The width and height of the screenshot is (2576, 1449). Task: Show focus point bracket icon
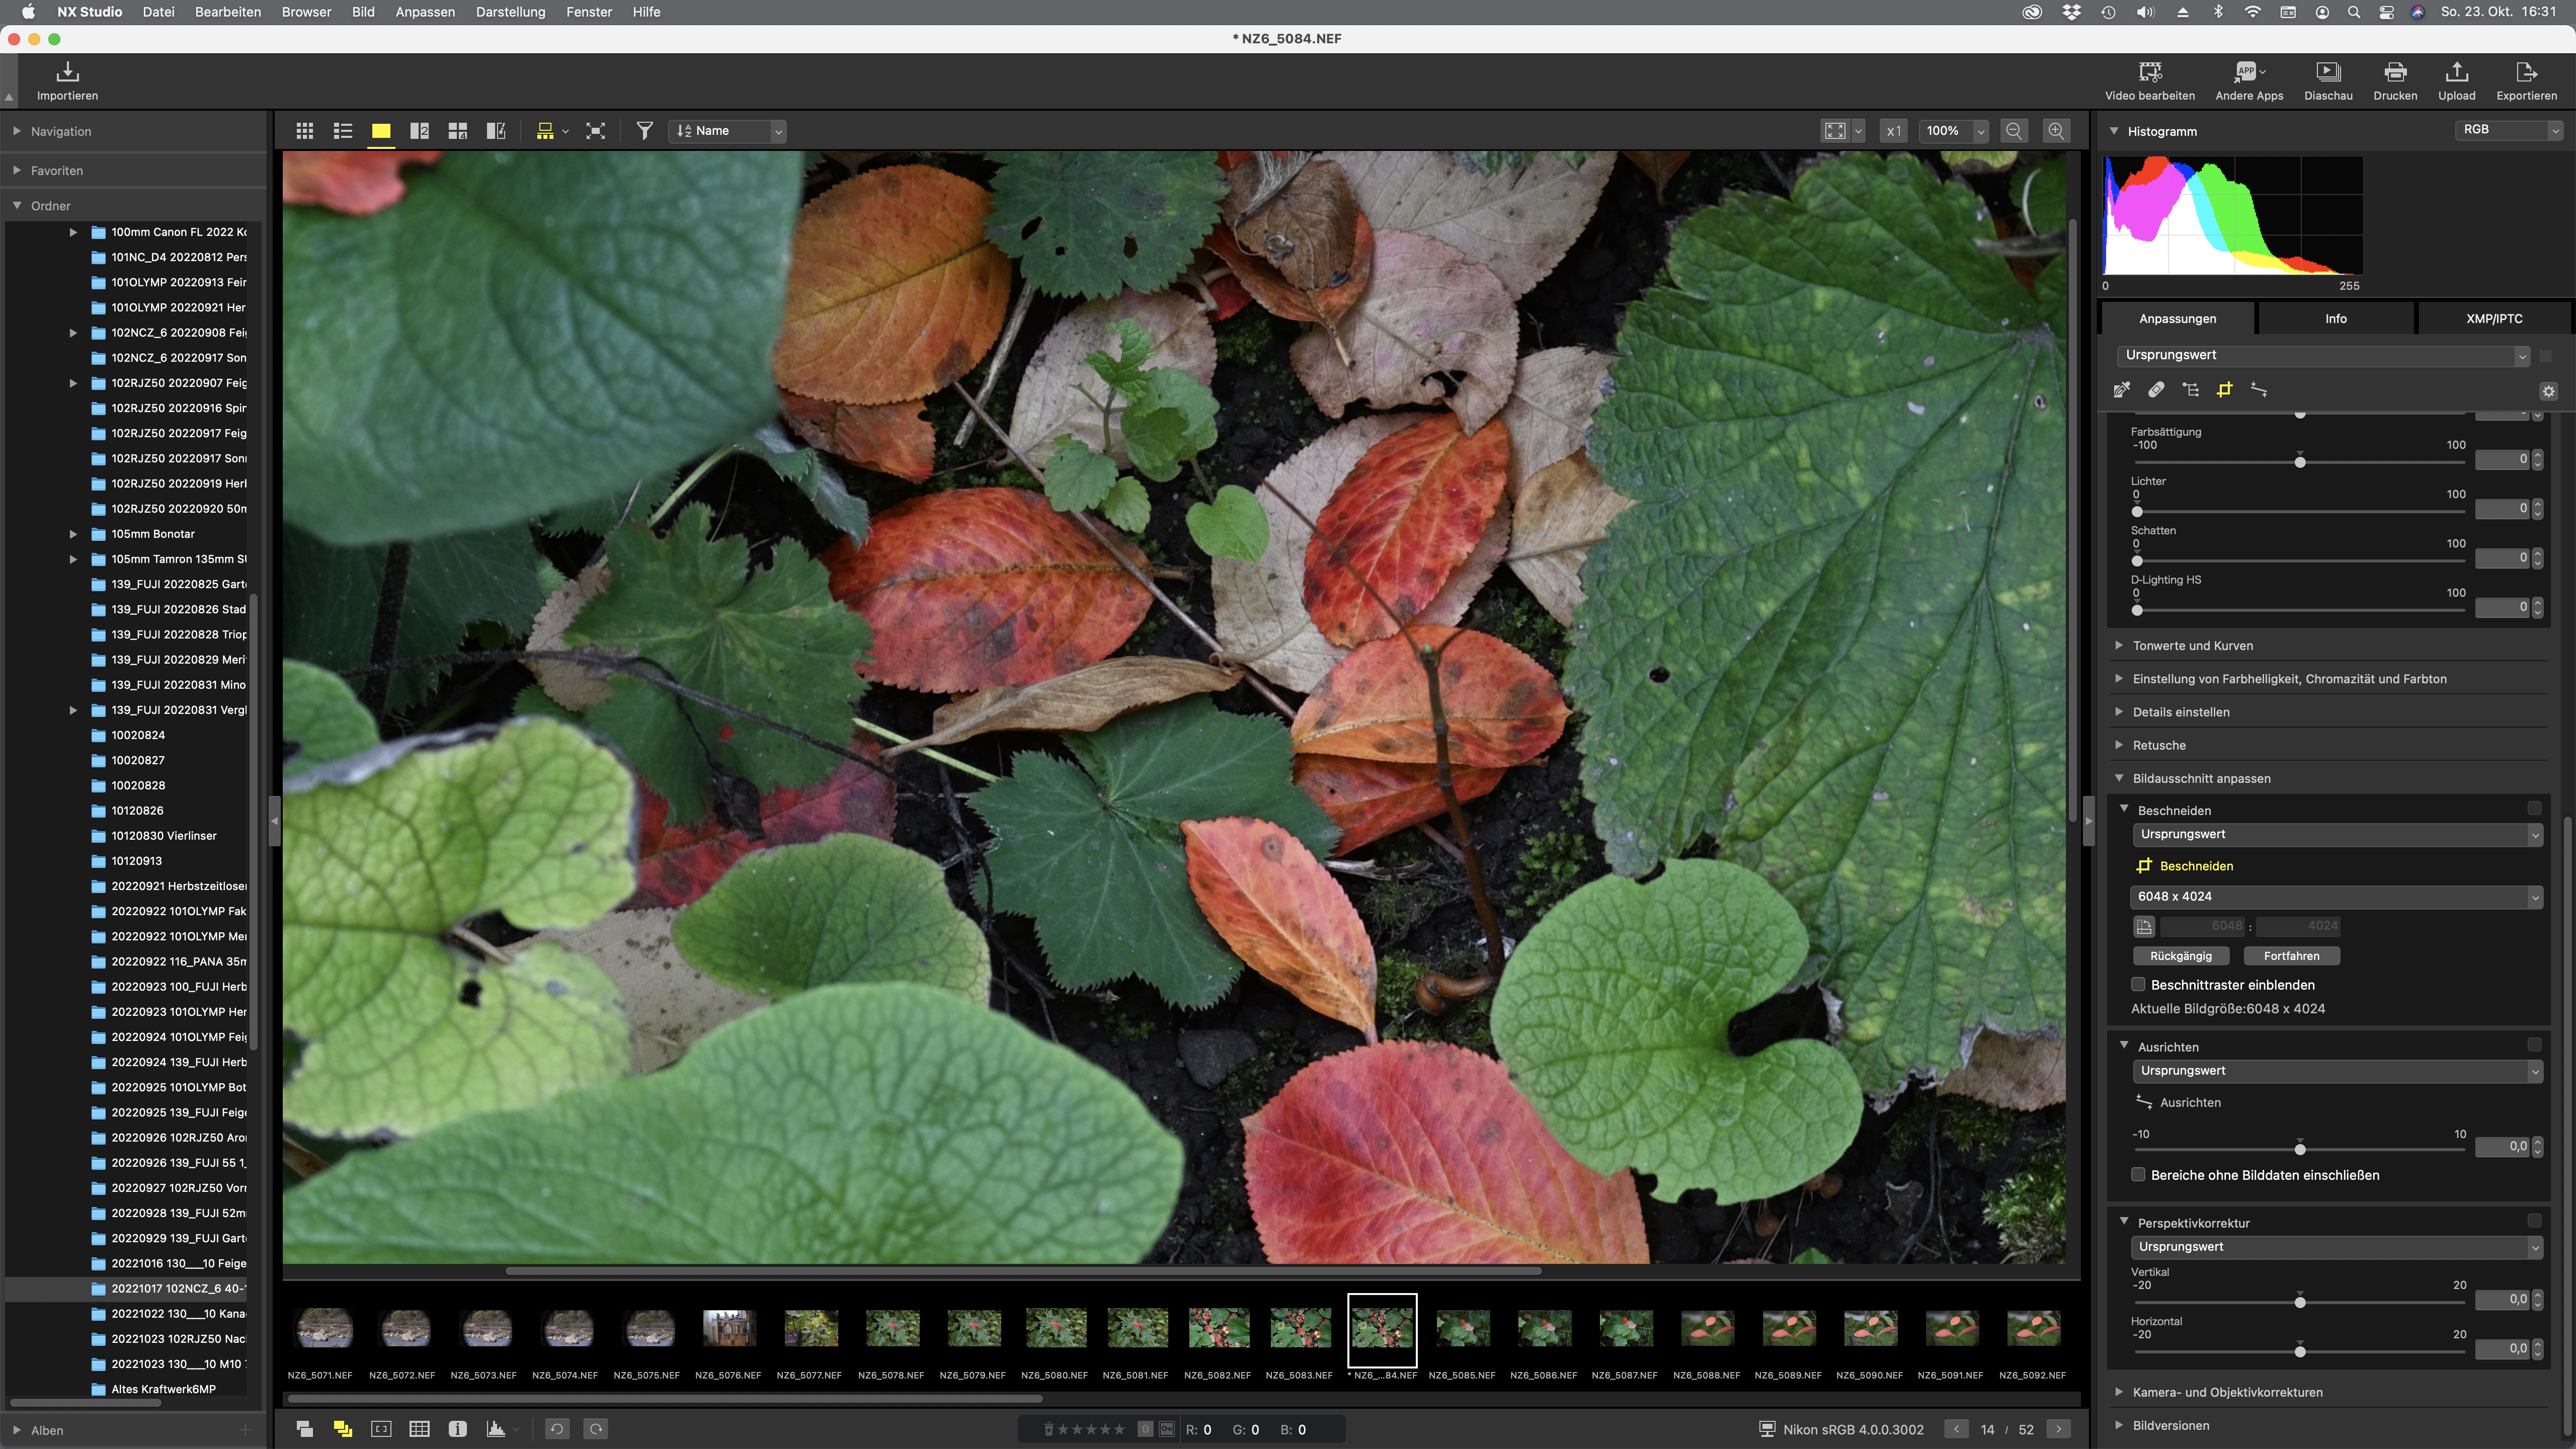[x=381, y=1430]
